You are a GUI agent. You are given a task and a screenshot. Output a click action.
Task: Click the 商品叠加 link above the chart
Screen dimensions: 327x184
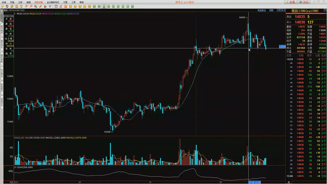pyautogui.click(x=262, y=10)
